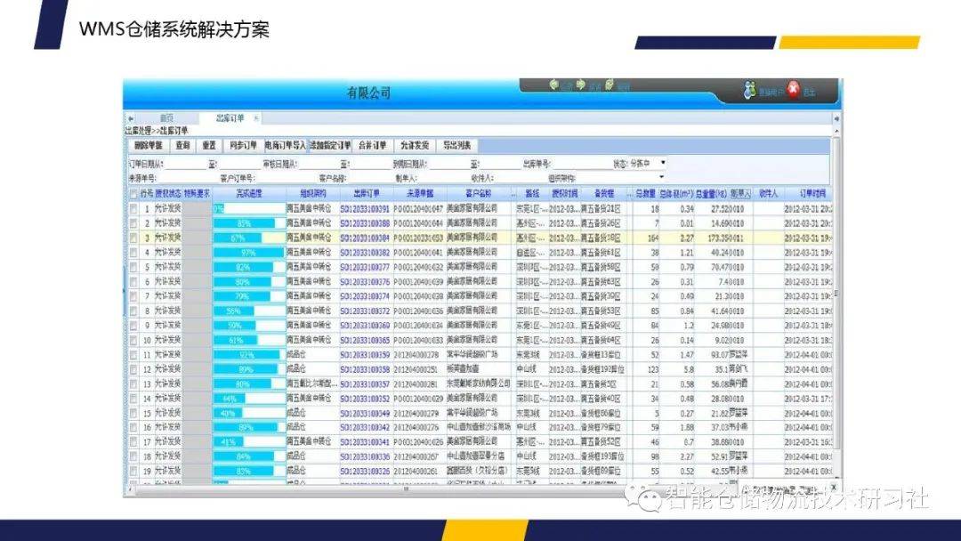
Task: Click the right tab-scroll arrow icon
Action: [x=836, y=118]
